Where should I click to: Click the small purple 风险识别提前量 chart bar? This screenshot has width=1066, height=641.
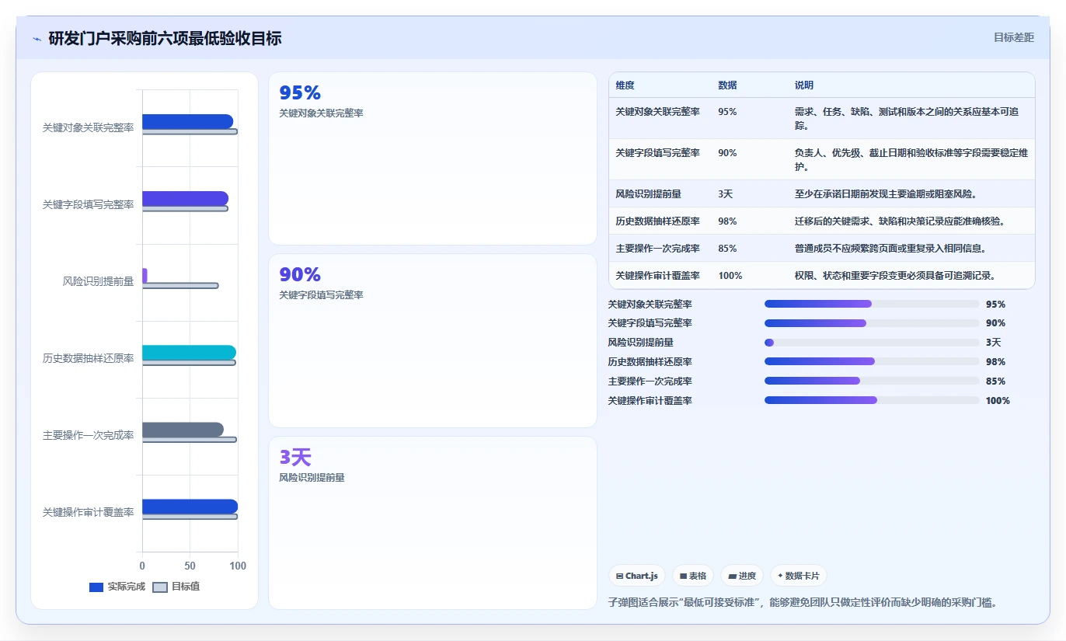[145, 275]
